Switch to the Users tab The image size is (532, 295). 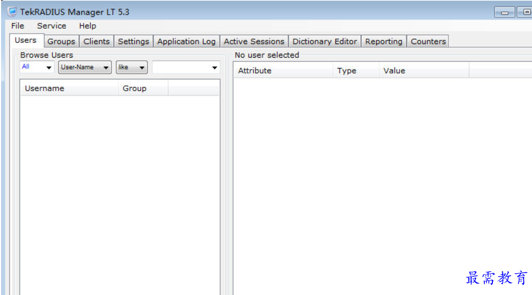[26, 40]
